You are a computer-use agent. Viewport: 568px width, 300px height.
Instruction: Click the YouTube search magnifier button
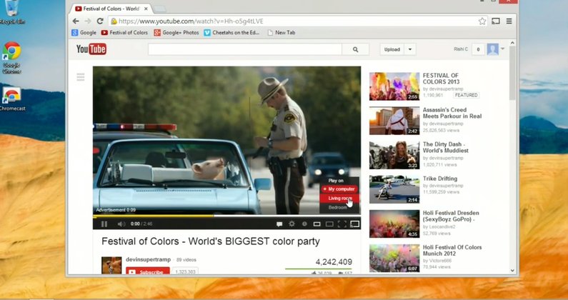pos(355,49)
